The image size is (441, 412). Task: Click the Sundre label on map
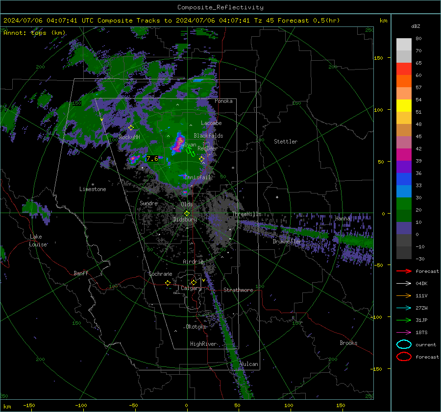(148, 203)
